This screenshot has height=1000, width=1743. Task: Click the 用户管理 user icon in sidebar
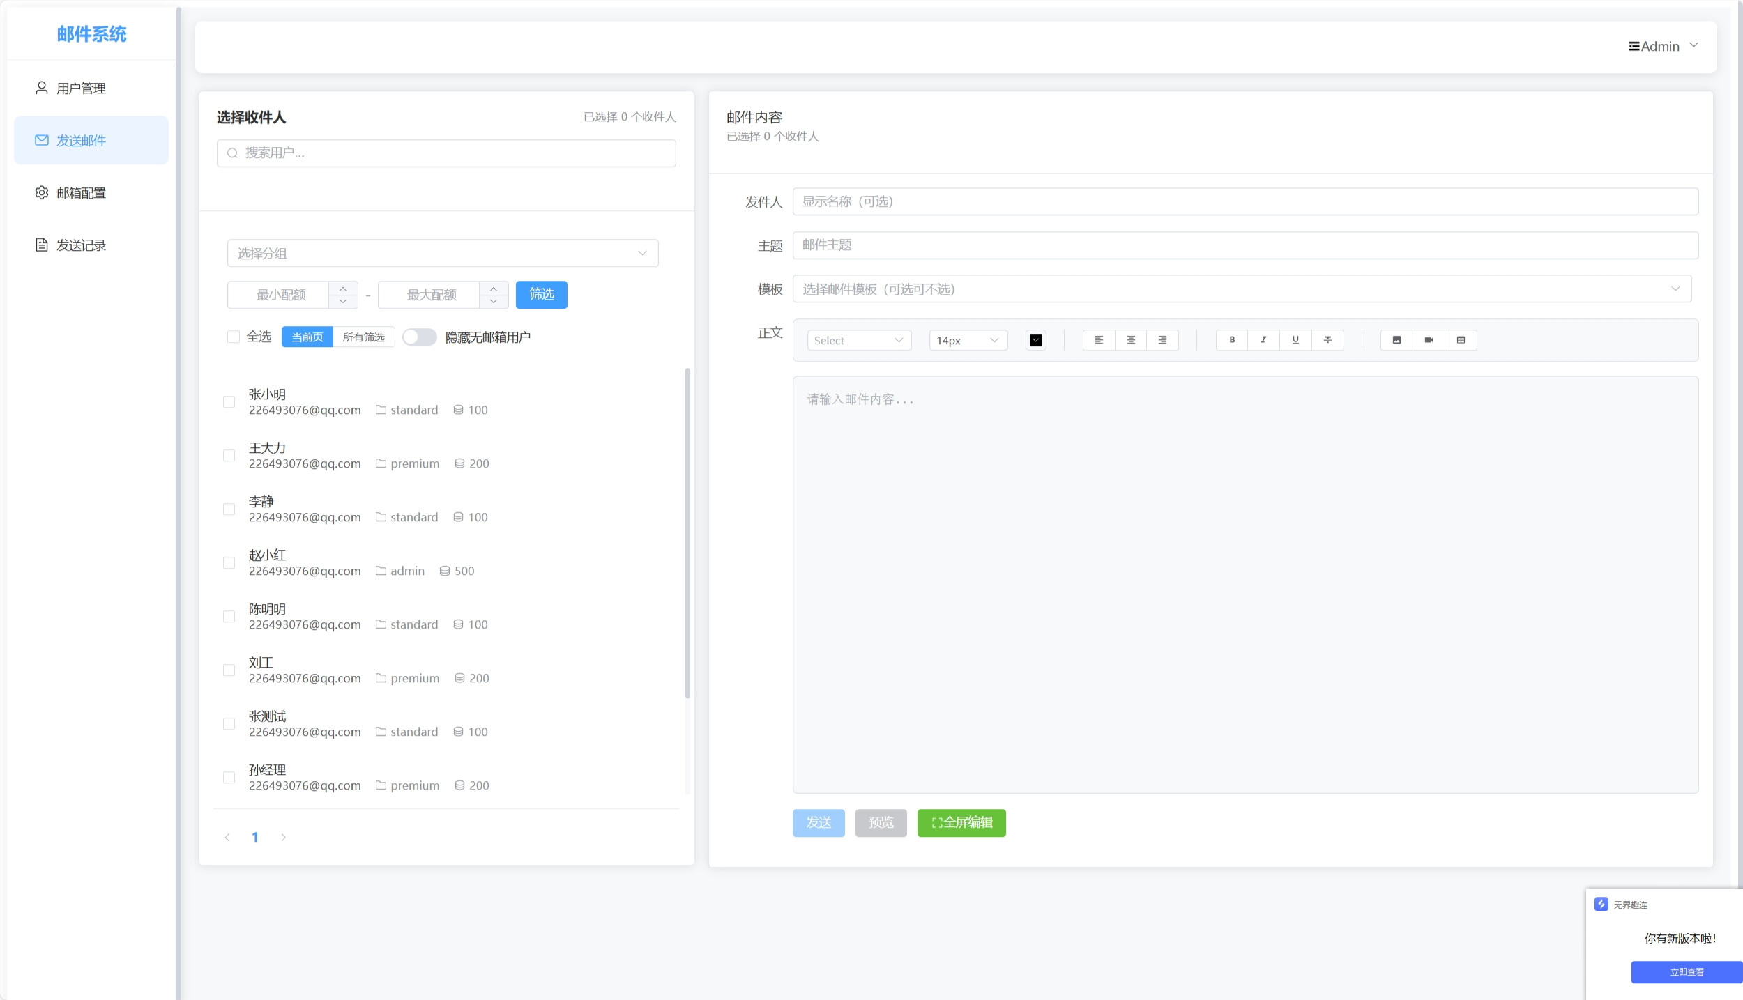click(x=42, y=88)
